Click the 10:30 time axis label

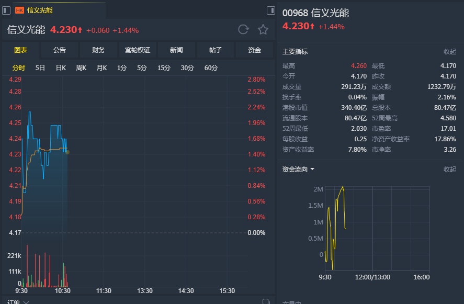click(63, 291)
